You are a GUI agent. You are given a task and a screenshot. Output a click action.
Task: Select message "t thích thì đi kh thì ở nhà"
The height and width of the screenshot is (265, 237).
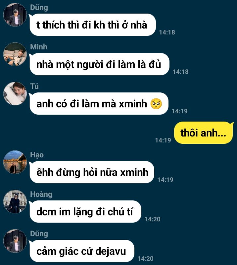point(92,25)
